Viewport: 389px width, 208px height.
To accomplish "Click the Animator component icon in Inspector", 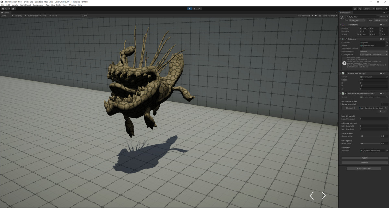I will [x=343, y=39].
